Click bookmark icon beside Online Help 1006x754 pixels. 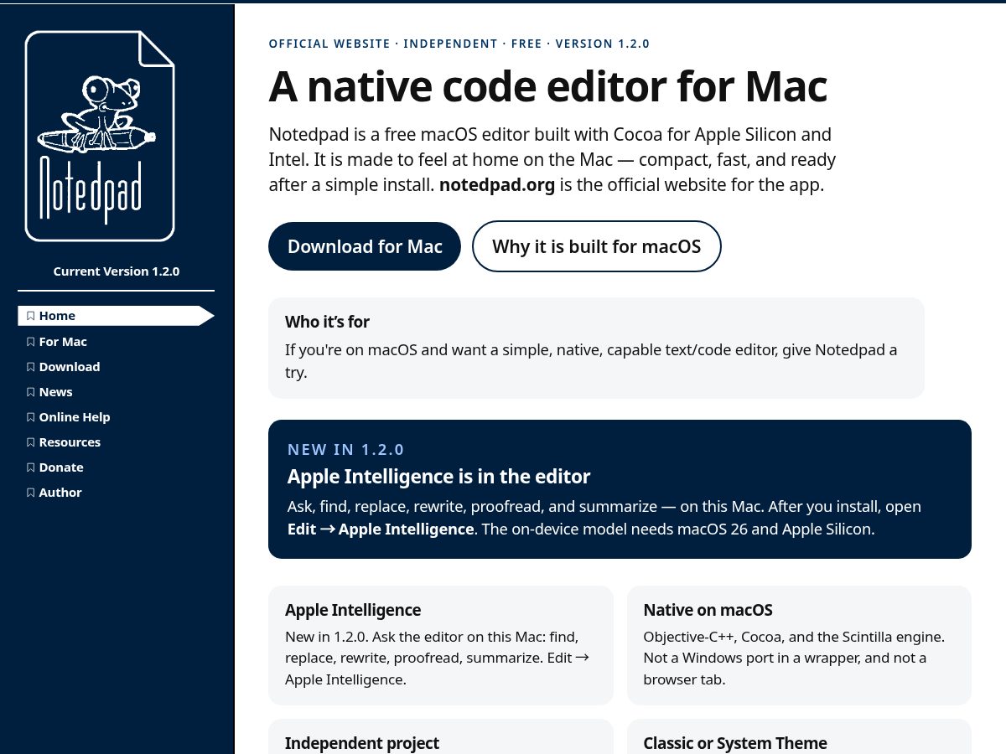(x=31, y=417)
